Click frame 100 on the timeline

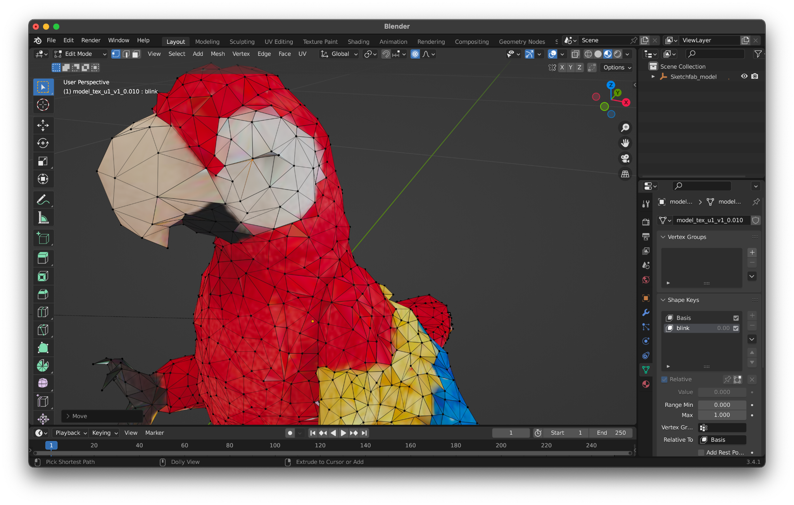point(275,445)
